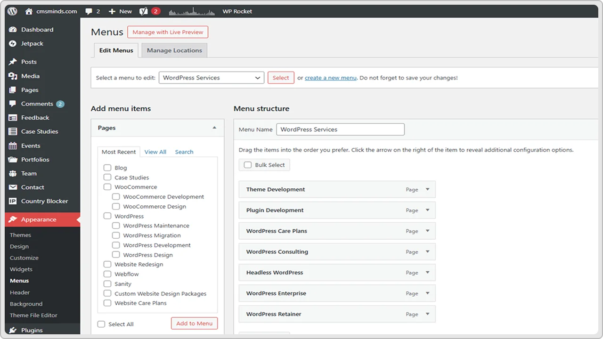Click the Portfolios icon in sidebar
Screen dimensions: 603x339
click(x=13, y=159)
